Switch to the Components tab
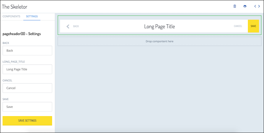Viewport: 264px width, 133px height. tap(12, 16)
